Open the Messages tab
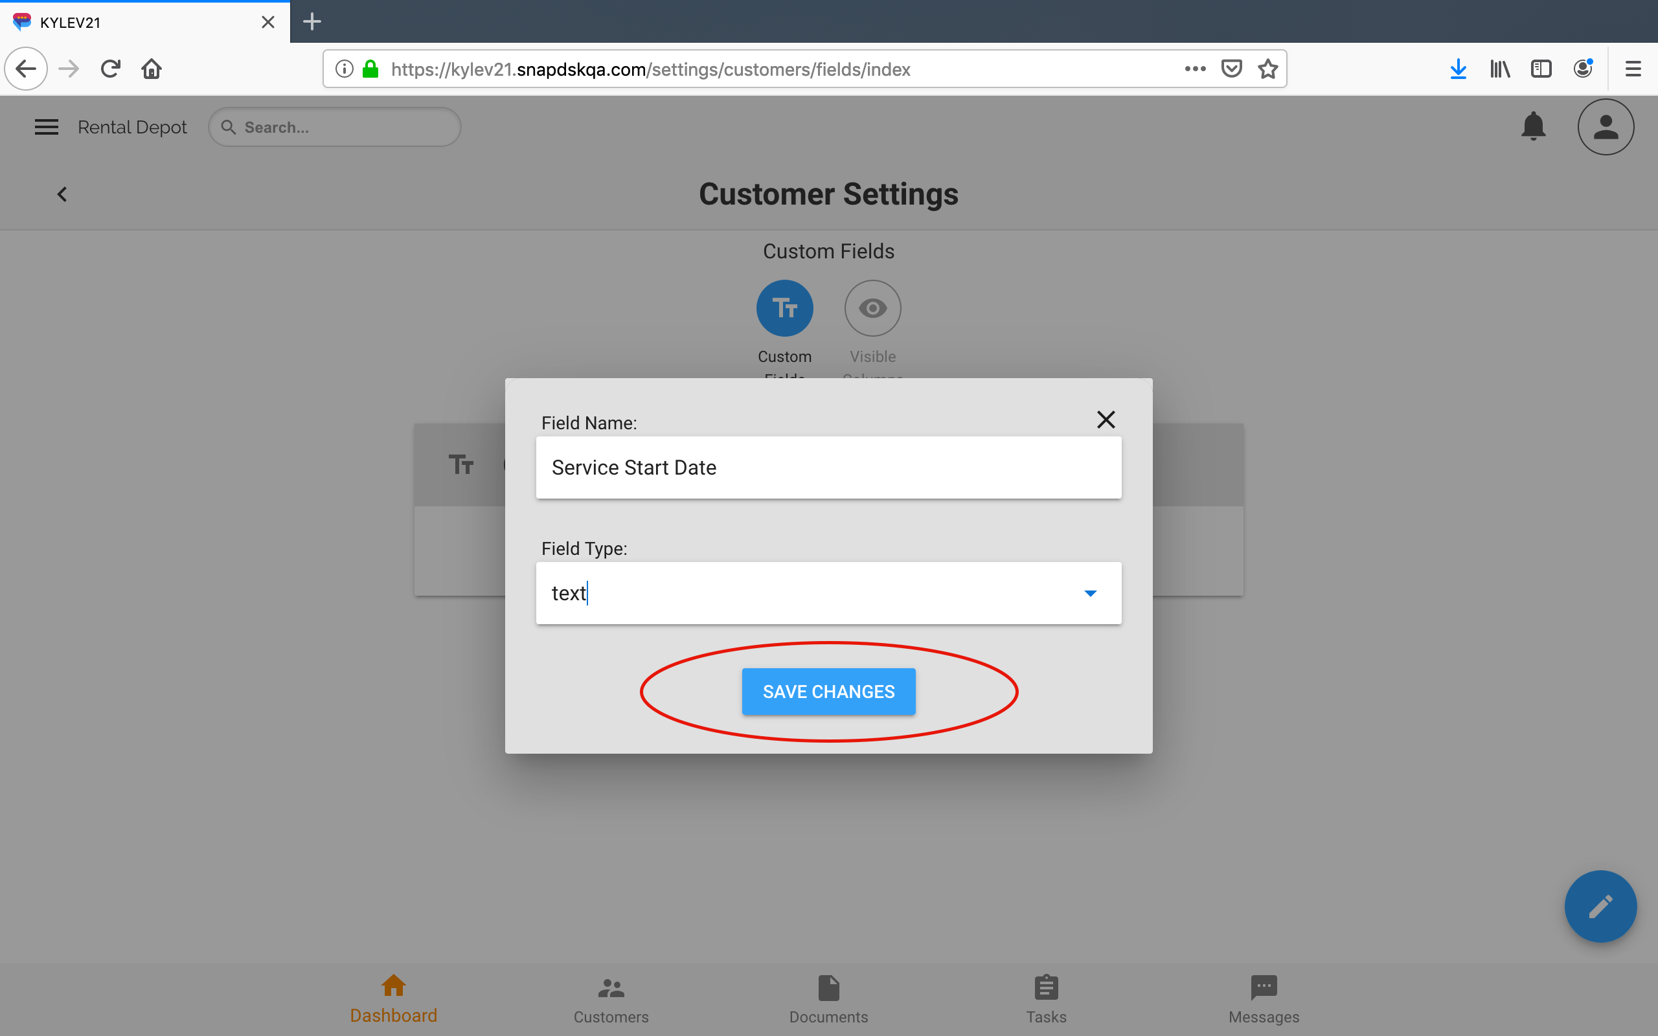1658x1036 pixels. pyautogui.click(x=1264, y=1000)
